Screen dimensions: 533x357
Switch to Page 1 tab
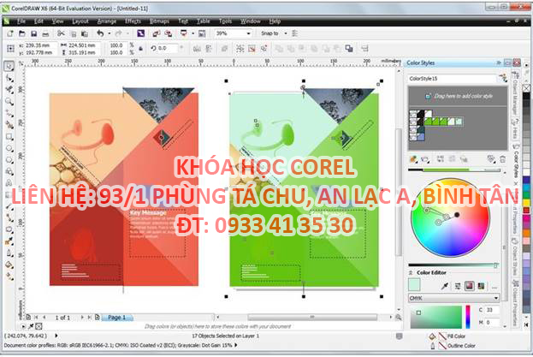[x=117, y=318]
